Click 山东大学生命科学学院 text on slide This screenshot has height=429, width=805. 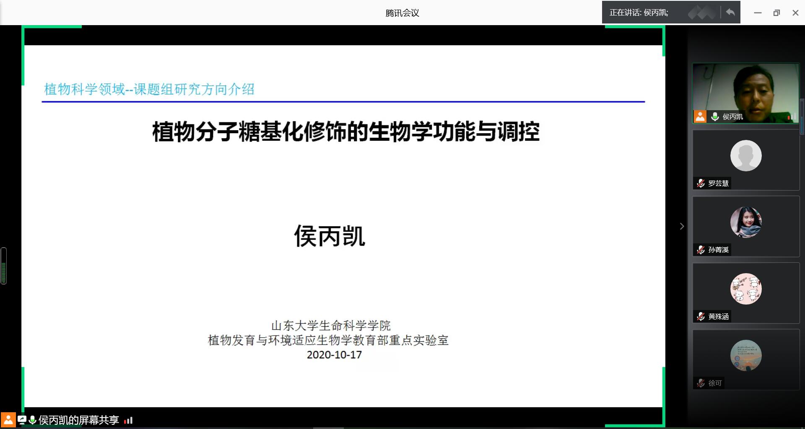point(331,326)
